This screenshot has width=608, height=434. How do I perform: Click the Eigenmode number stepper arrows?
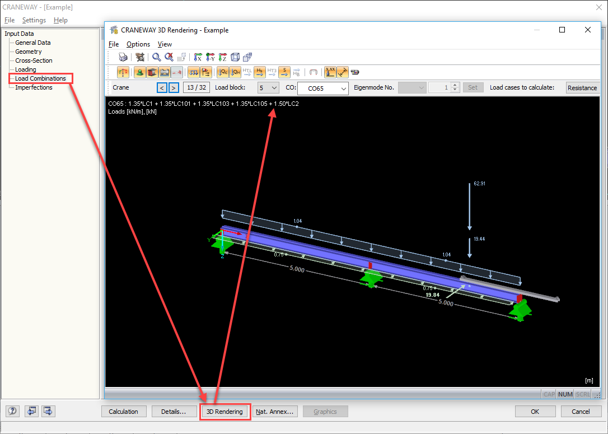coord(455,87)
